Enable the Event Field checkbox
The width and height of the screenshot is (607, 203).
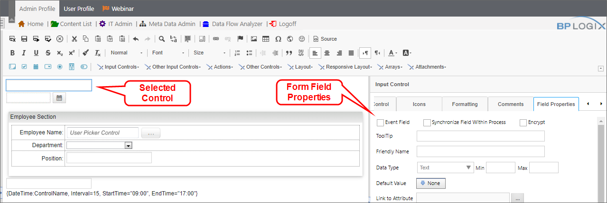[380, 123]
